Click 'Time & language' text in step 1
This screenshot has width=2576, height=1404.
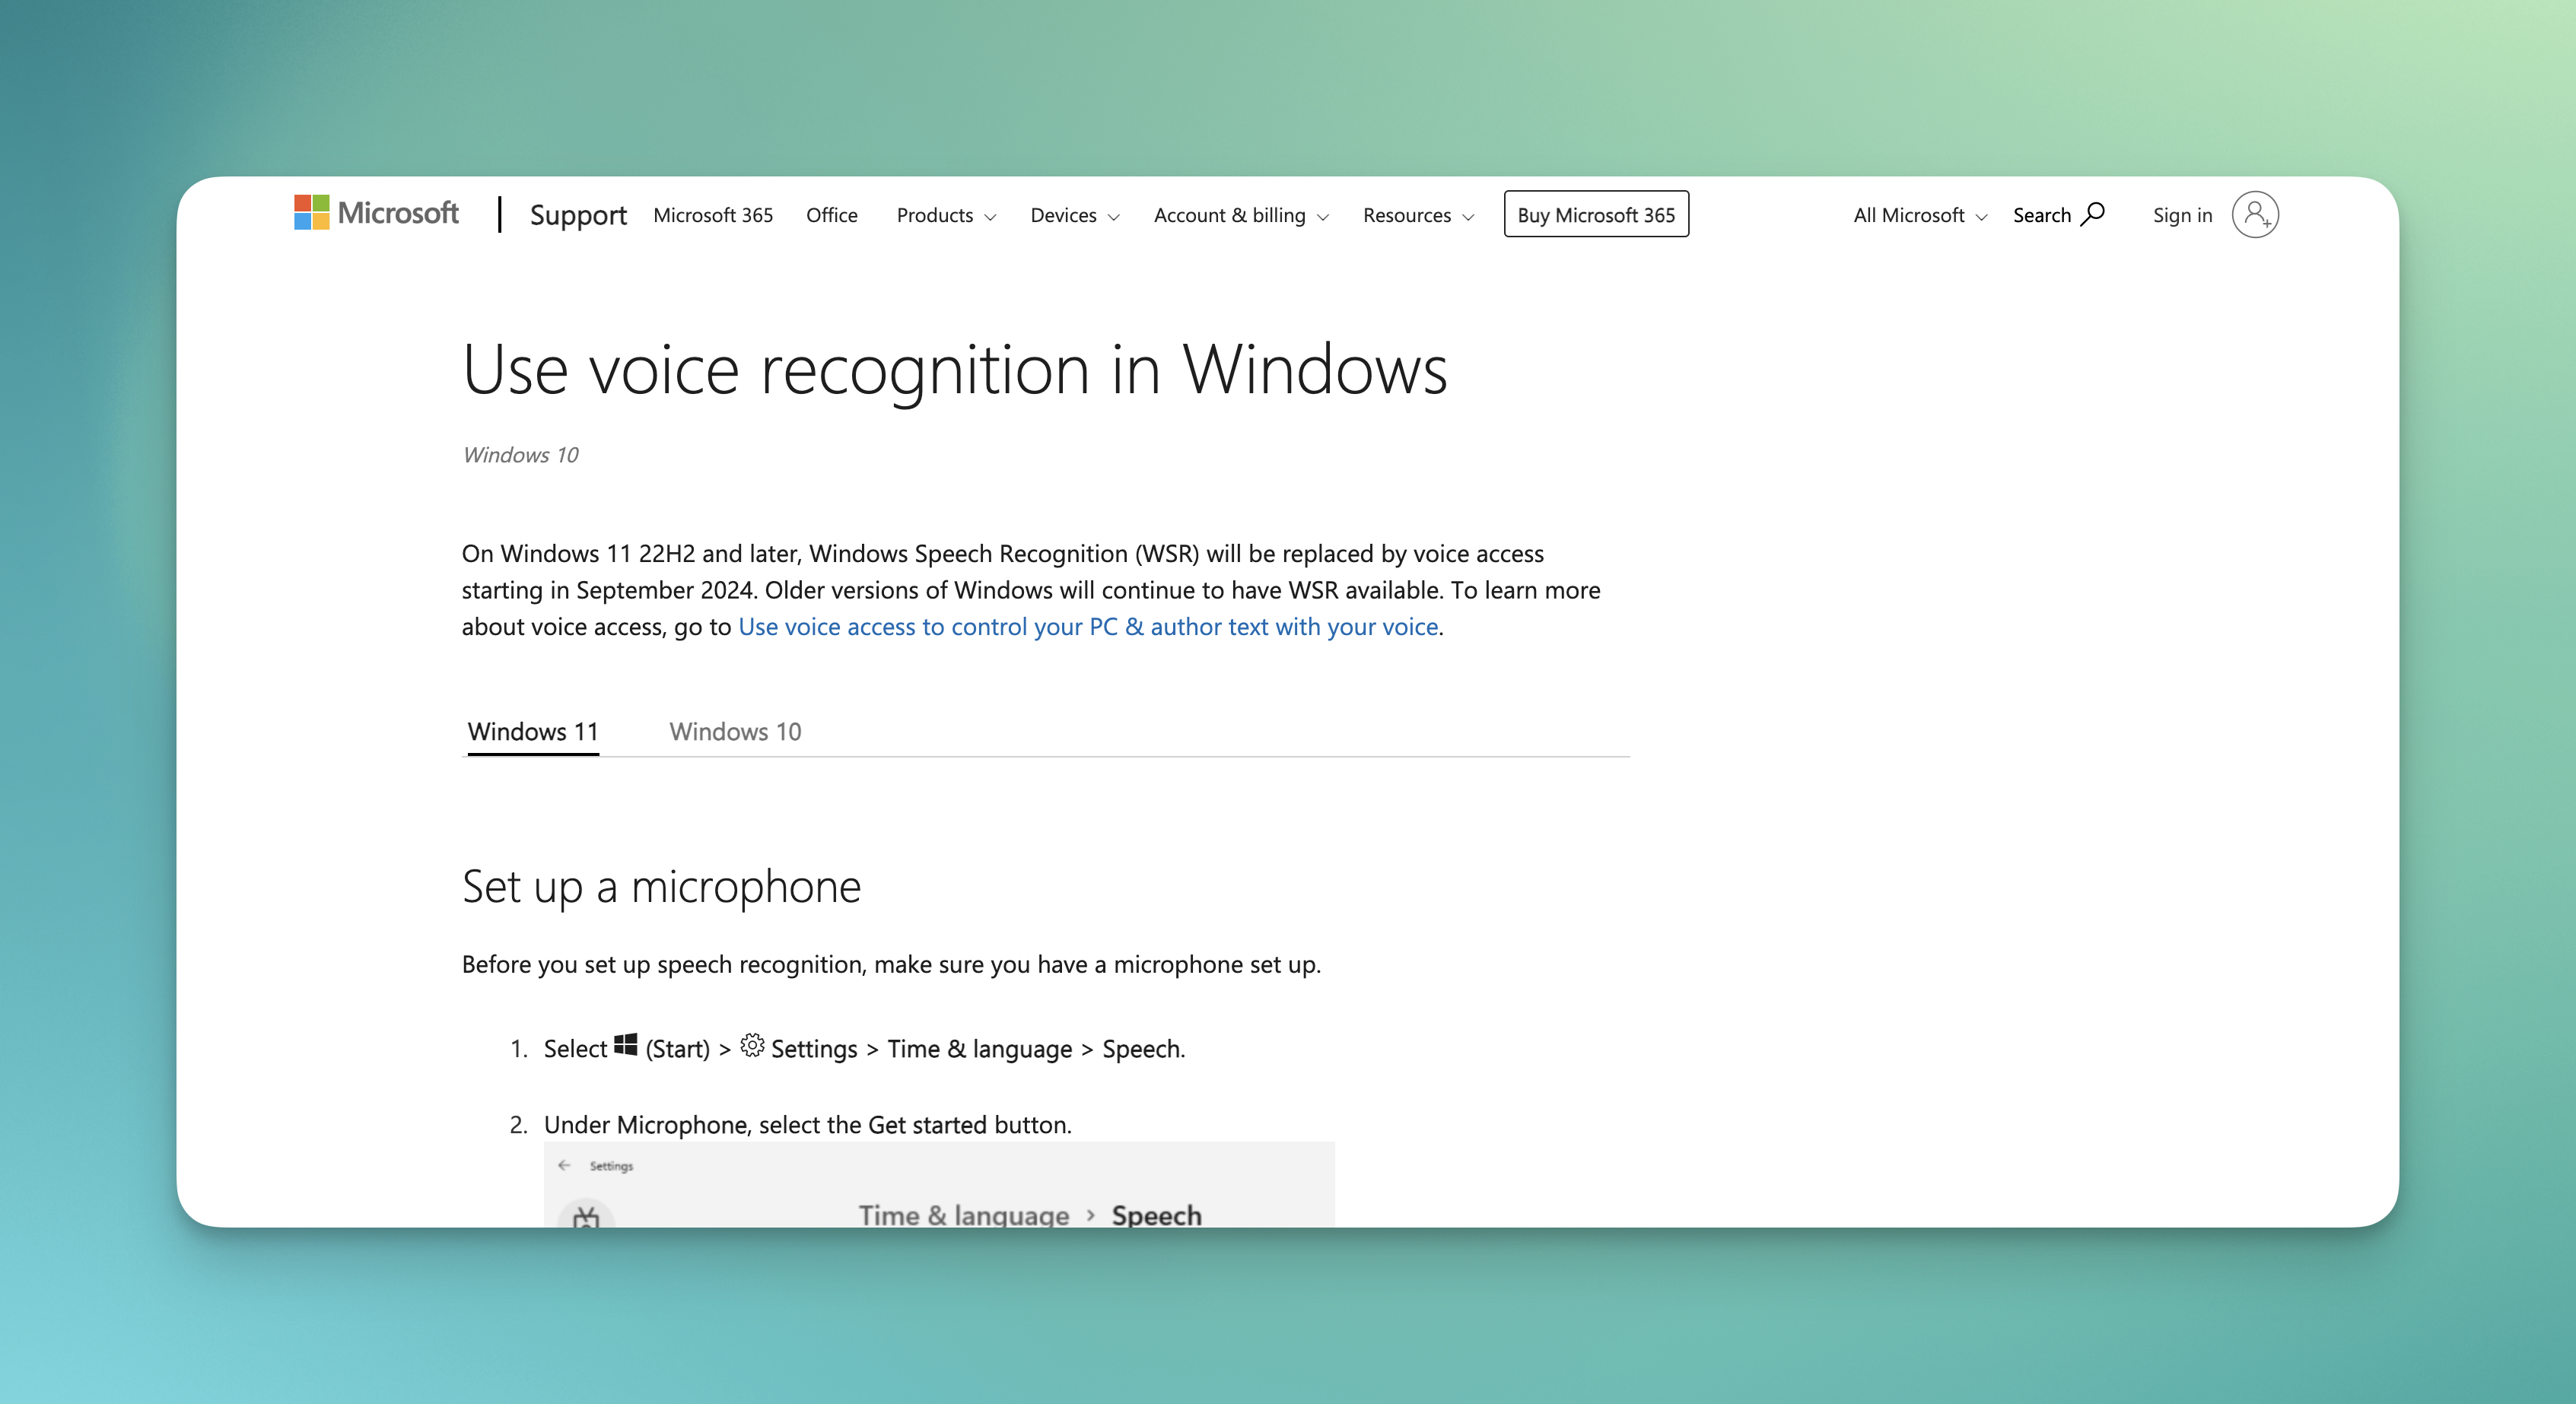[979, 1049]
